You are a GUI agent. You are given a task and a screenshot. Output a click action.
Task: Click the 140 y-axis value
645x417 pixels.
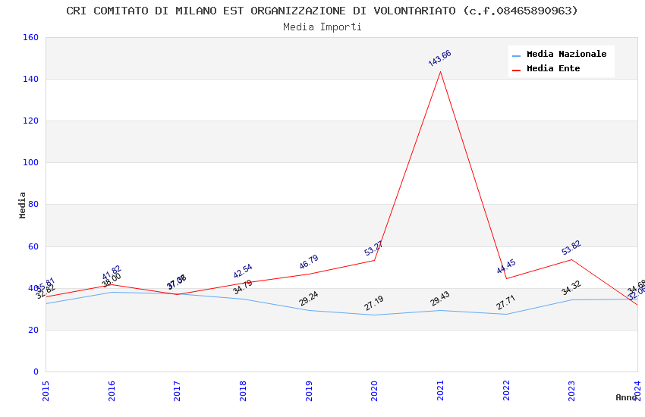pos(30,79)
